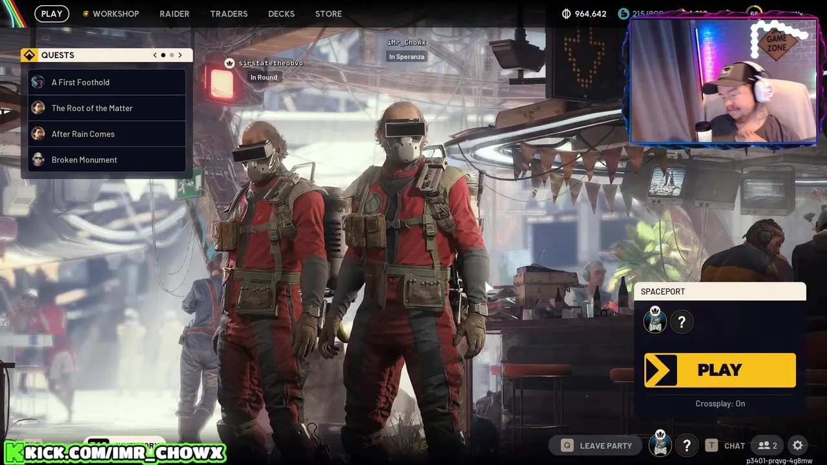Click the Broken Monument portrait icon
This screenshot has width=827, height=465.
tap(38, 160)
